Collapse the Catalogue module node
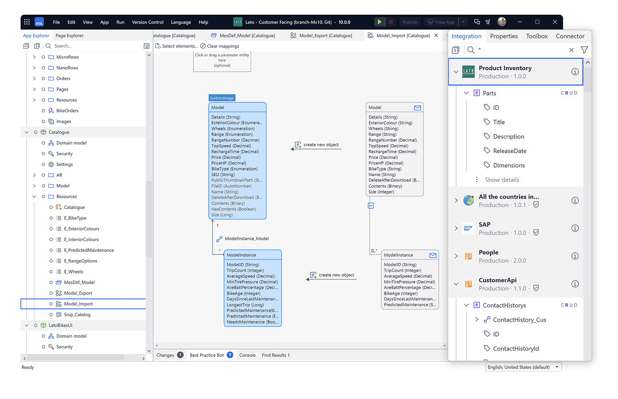Image resolution: width=618 pixels, height=399 pixels. (x=26, y=132)
